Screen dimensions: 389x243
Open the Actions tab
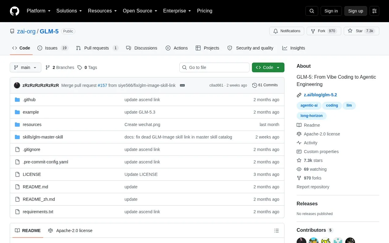[x=177, y=48]
